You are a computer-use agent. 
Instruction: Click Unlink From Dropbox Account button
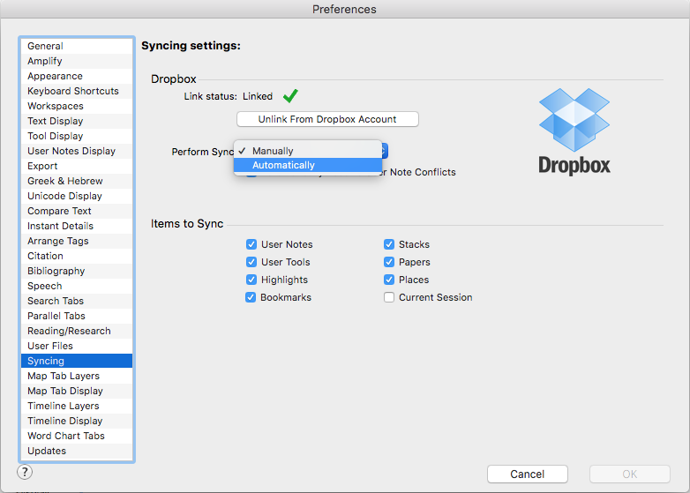(x=327, y=119)
